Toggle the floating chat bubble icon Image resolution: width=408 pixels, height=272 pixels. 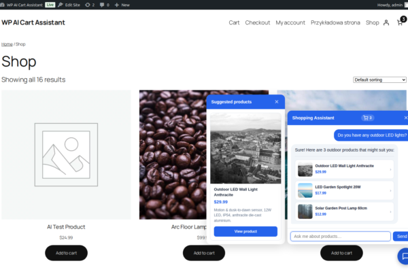[403, 256]
